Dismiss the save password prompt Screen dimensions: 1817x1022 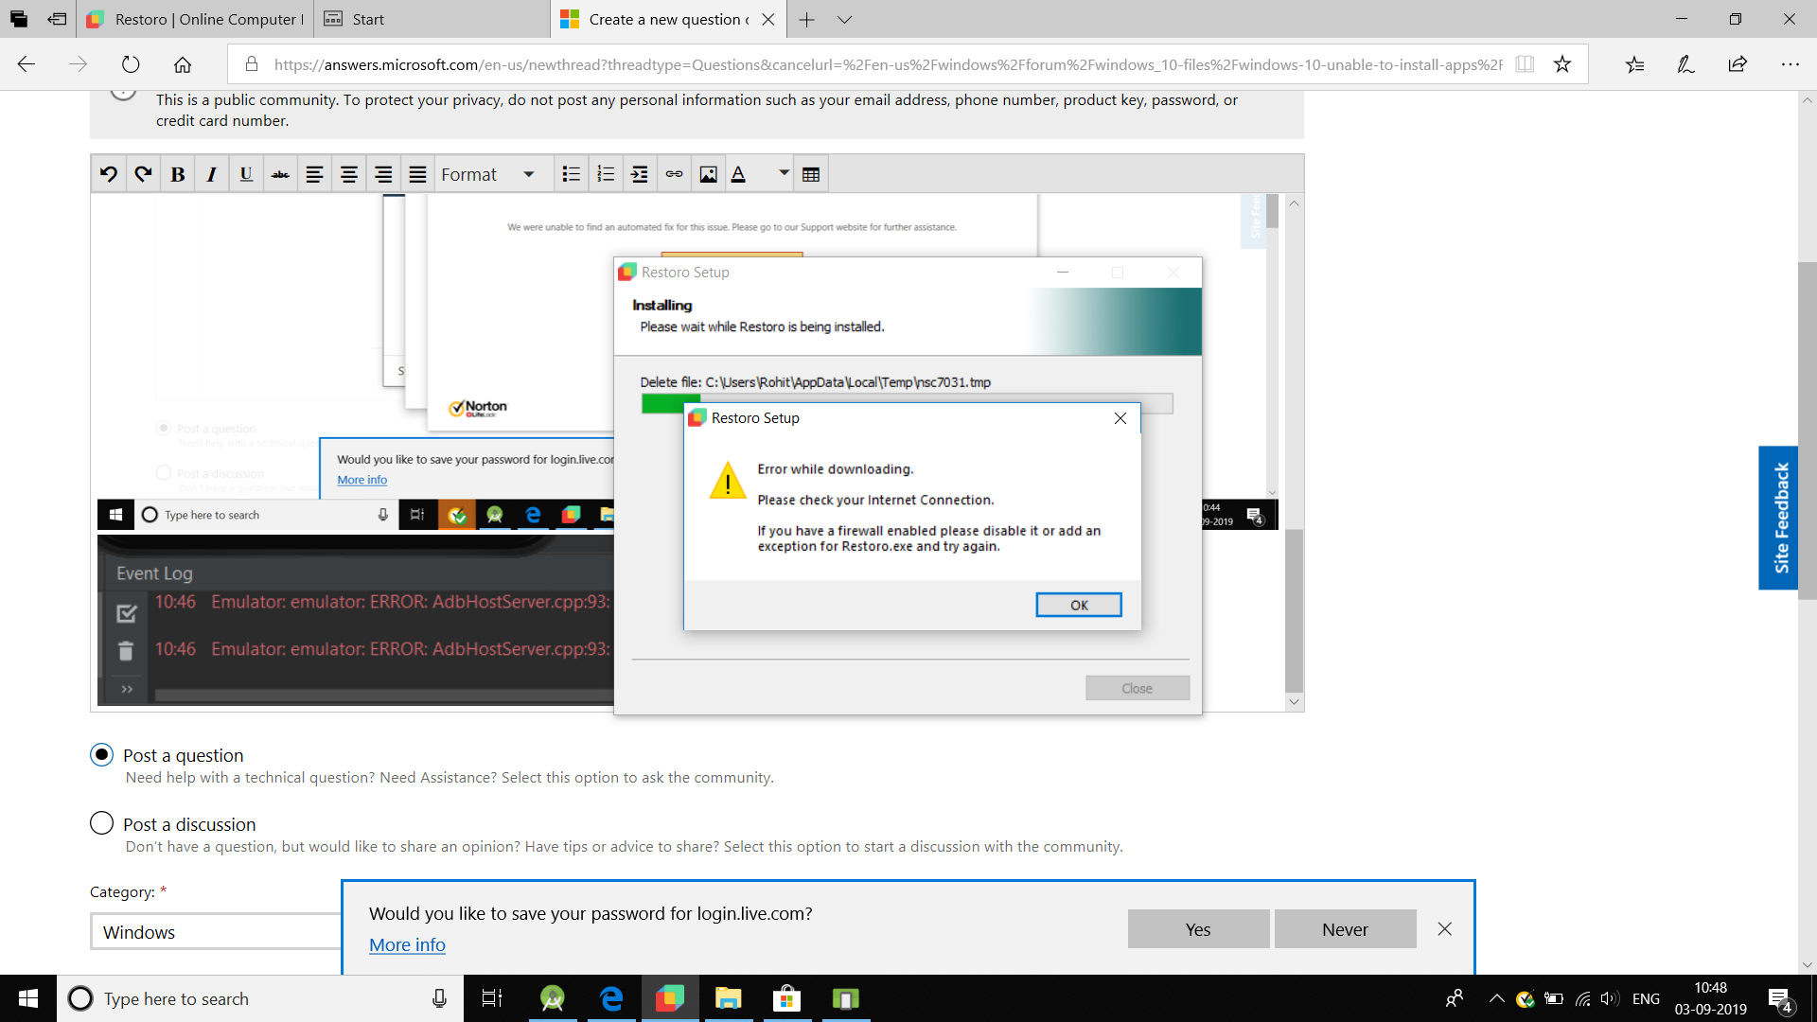1444,929
